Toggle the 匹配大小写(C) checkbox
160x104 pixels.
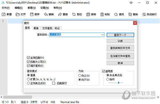click(28, 62)
